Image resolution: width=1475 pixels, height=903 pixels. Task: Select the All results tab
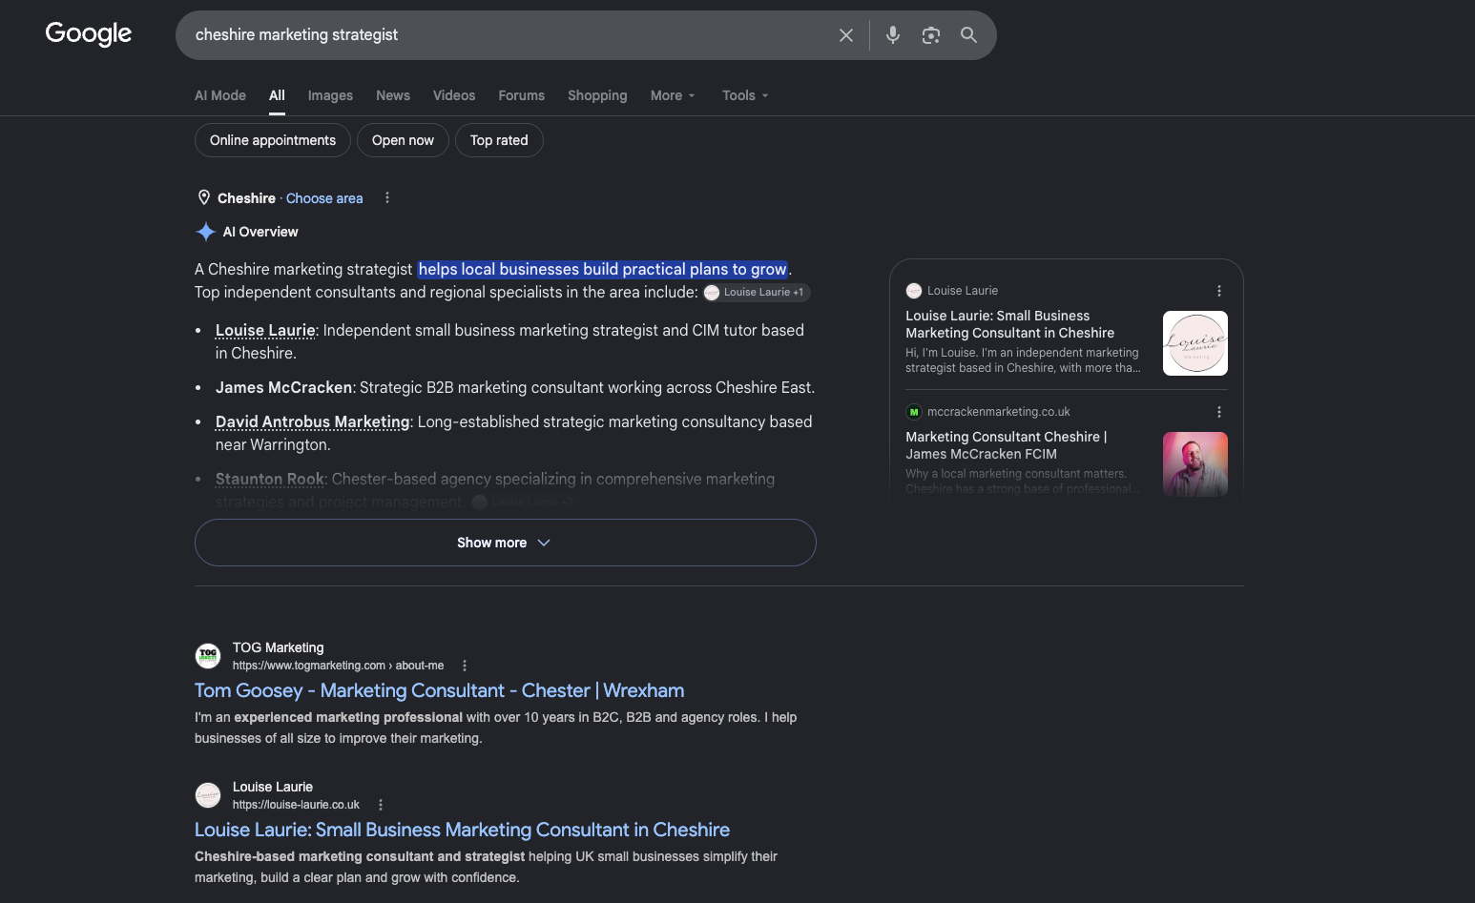[x=277, y=95]
